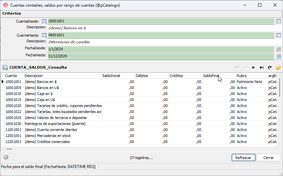This screenshot has width=283, height=176.
Task: Open record detail icon right of CuentaHasta field
Action: (278, 35)
